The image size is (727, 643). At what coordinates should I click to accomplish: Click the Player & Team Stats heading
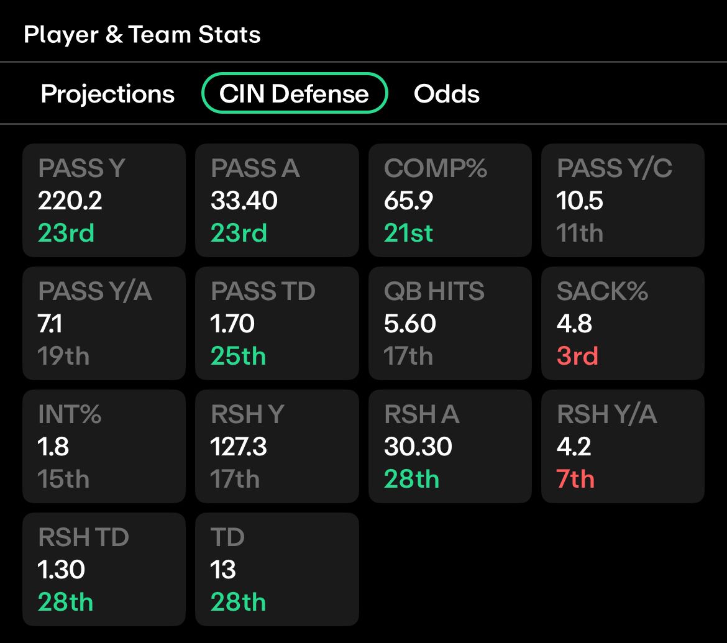tap(142, 34)
